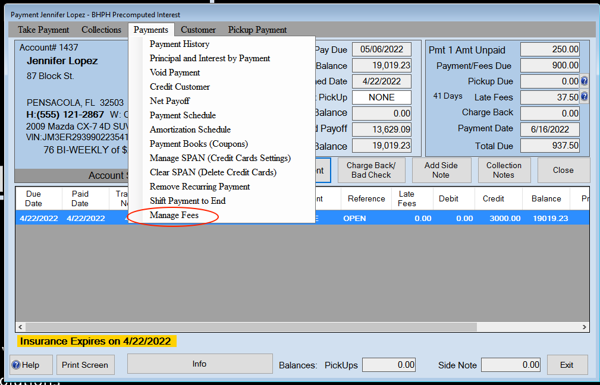Click help icon next to Pickup Due
Viewport: 600px width, 385px height.
[584, 81]
